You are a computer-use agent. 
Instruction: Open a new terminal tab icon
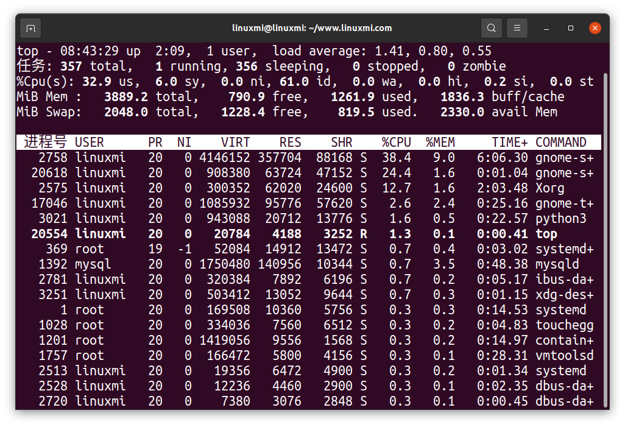[x=30, y=28]
